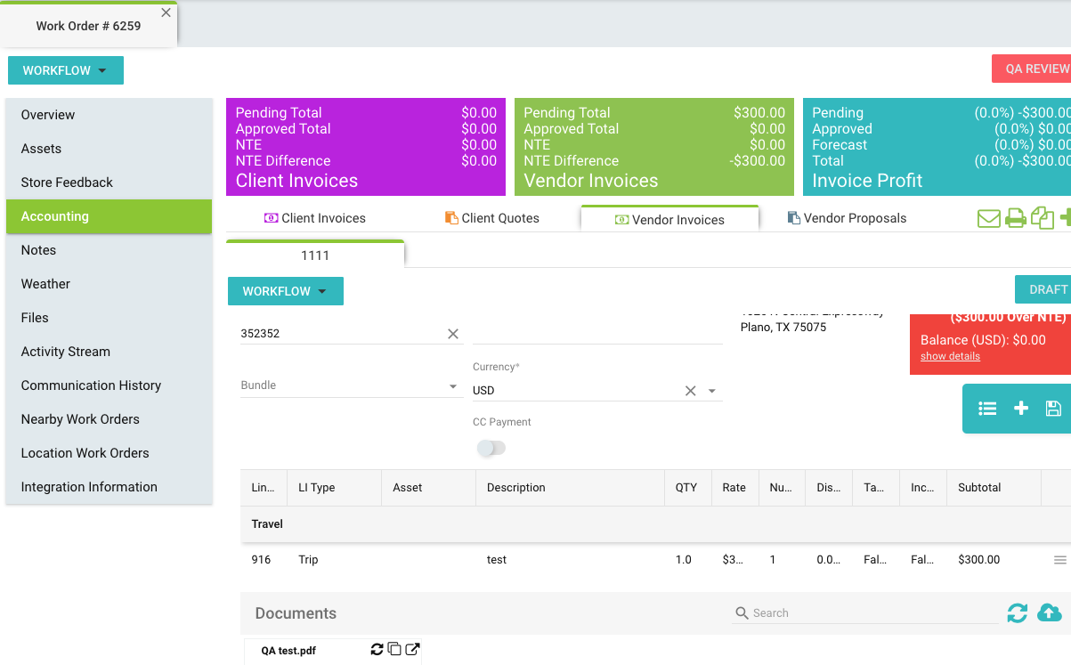Expand the Bundle dropdown

(453, 387)
